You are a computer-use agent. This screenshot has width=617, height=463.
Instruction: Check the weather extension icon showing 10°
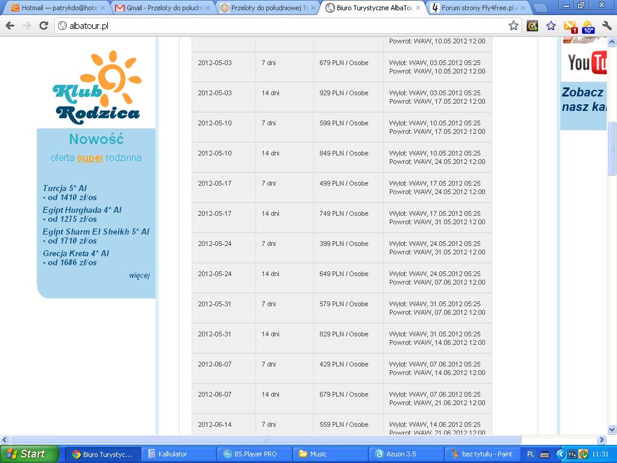588,27
